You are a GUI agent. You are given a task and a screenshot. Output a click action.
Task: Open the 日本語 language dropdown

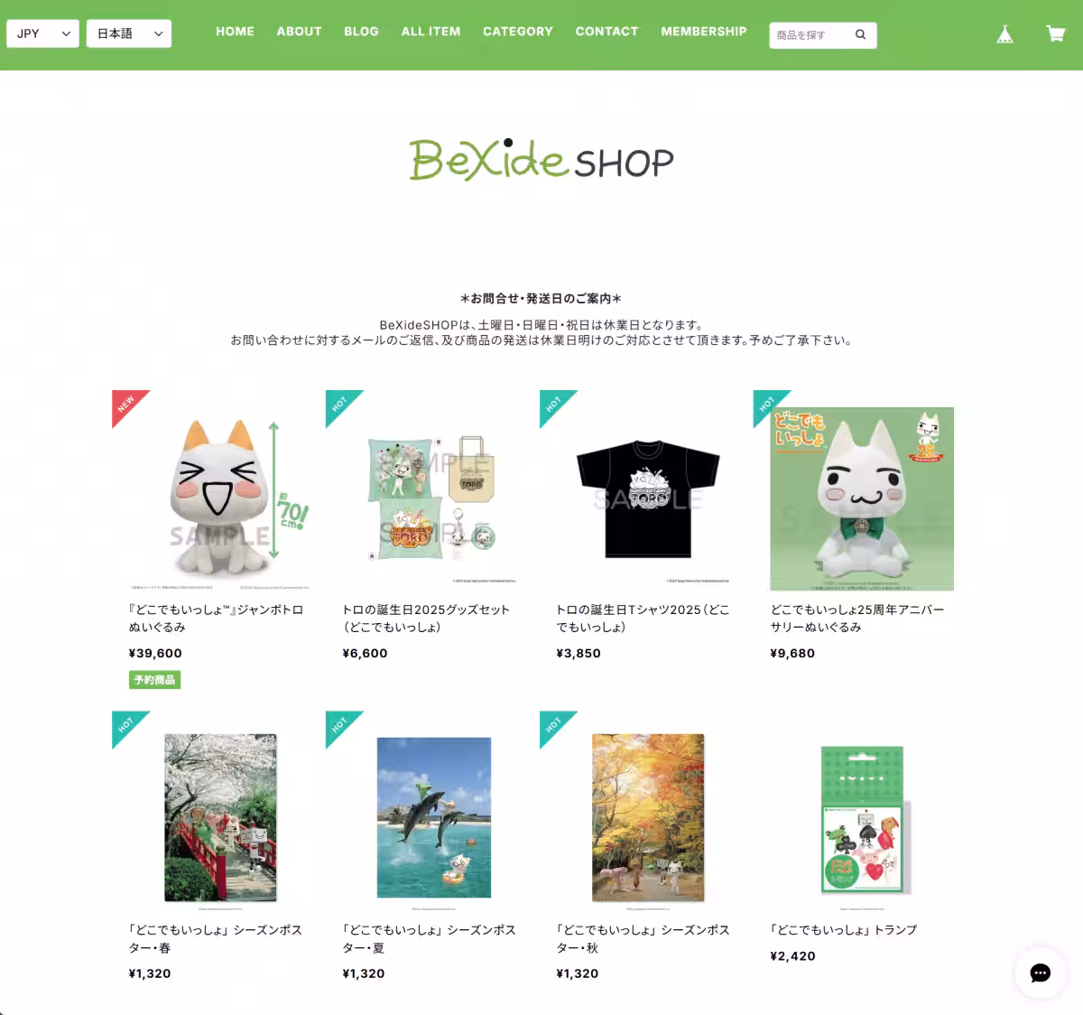[x=129, y=33]
